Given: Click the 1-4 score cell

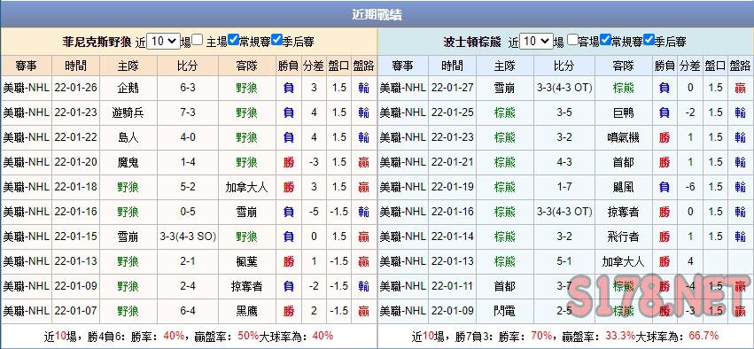Looking at the screenshot, I should 188,162.
